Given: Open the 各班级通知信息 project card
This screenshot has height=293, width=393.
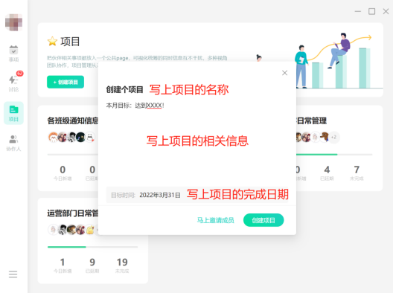Looking at the screenshot, I should click(73, 120).
